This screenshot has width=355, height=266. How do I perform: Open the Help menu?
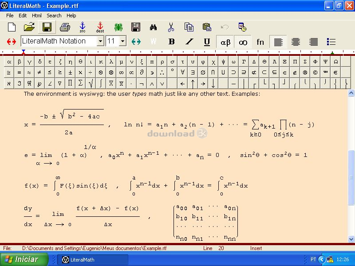click(71, 16)
